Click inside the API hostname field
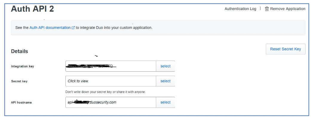Screen dimensions: 316x120 111,102
